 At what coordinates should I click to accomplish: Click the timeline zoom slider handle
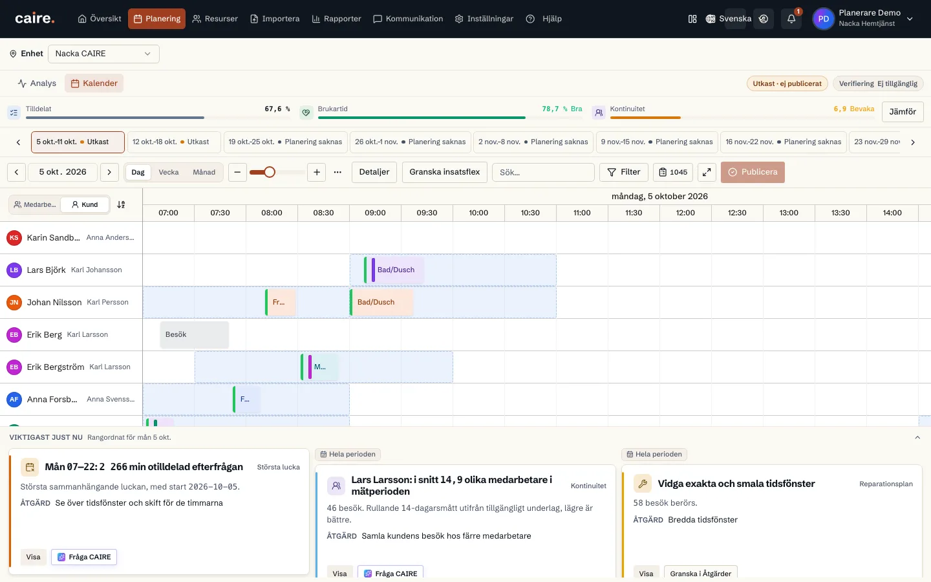pyautogui.click(x=270, y=172)
